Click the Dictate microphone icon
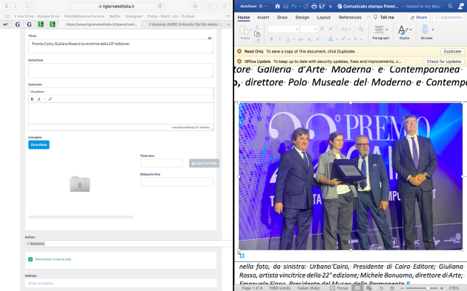The height and width of the screenshot is (291, 467). [425, 30]
